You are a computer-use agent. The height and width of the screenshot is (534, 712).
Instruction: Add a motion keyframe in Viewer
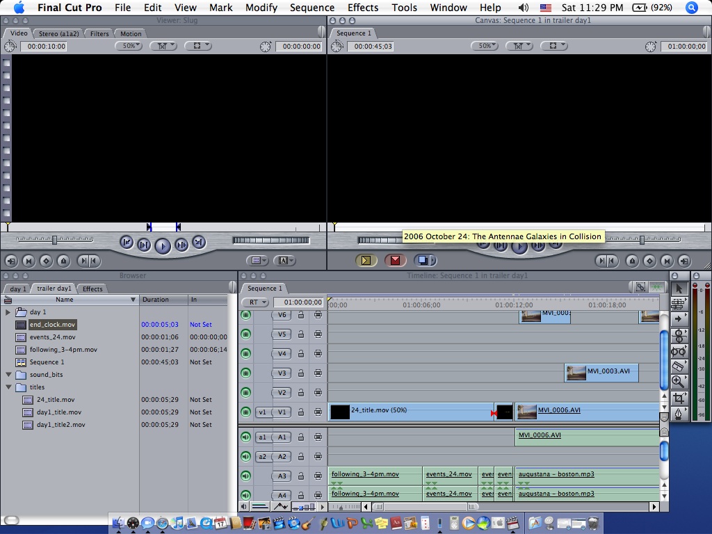[46, 261]
